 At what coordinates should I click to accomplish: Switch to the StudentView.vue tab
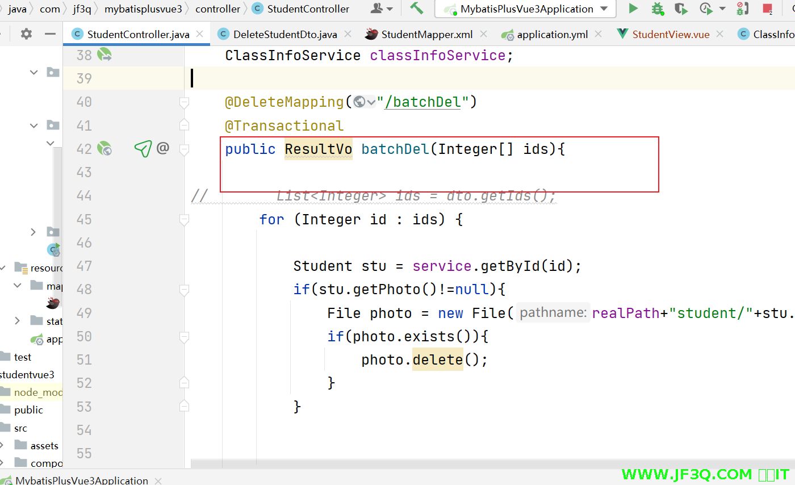pos(671,34)
